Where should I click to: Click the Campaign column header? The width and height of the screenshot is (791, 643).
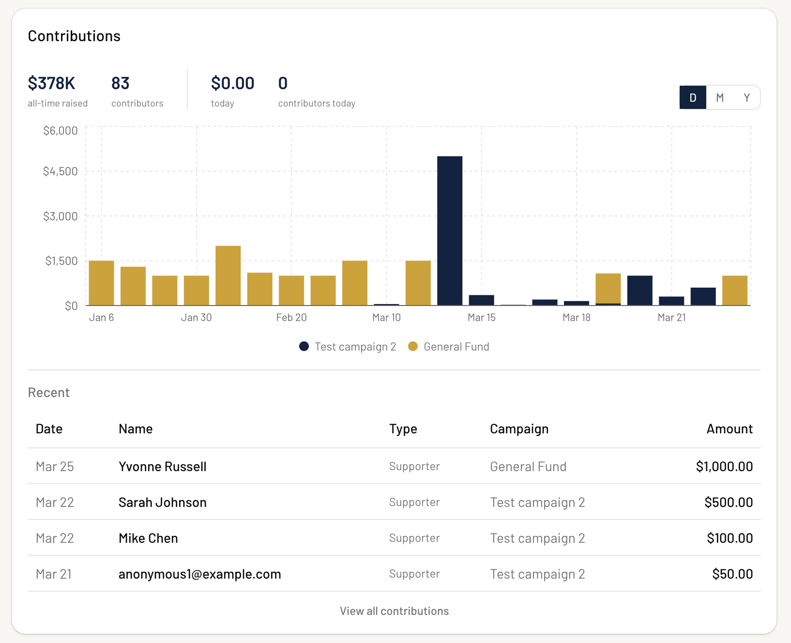(x=519, y=429)
